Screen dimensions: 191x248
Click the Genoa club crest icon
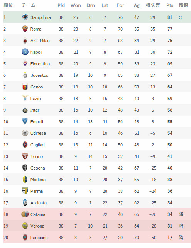[25, 87]
